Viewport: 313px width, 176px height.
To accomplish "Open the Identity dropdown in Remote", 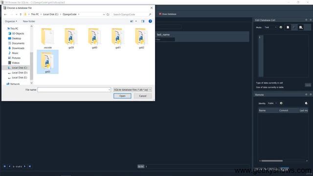I will point(272,103).
